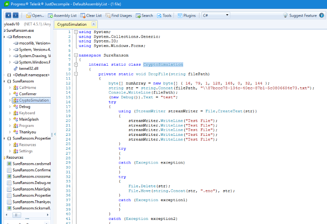Collapse the left panel with splitter arrow
The width and height of the screenshot is (327, 224).
[55, 134]
